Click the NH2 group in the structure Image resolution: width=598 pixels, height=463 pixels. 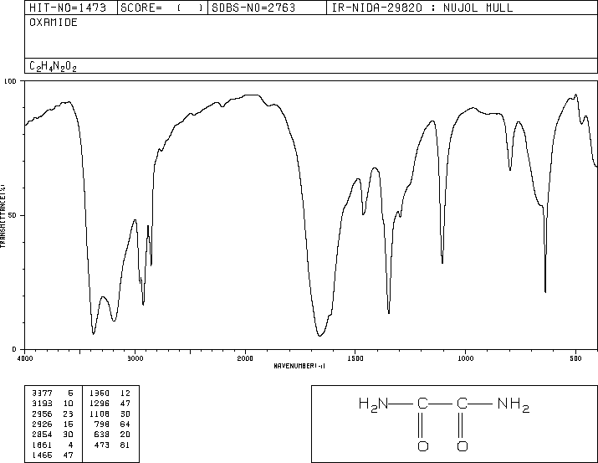coord(514,404)
